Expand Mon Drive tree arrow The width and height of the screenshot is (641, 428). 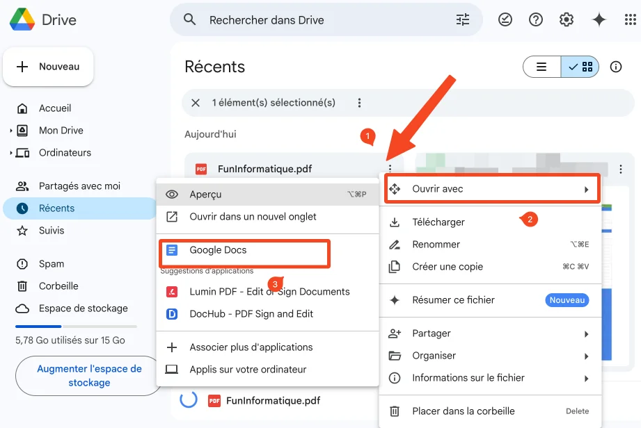10,131
